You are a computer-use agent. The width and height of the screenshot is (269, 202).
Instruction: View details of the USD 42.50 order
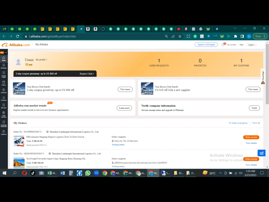point(251,143)
